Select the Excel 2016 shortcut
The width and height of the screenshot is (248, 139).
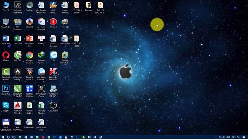(x=17, y=40)
